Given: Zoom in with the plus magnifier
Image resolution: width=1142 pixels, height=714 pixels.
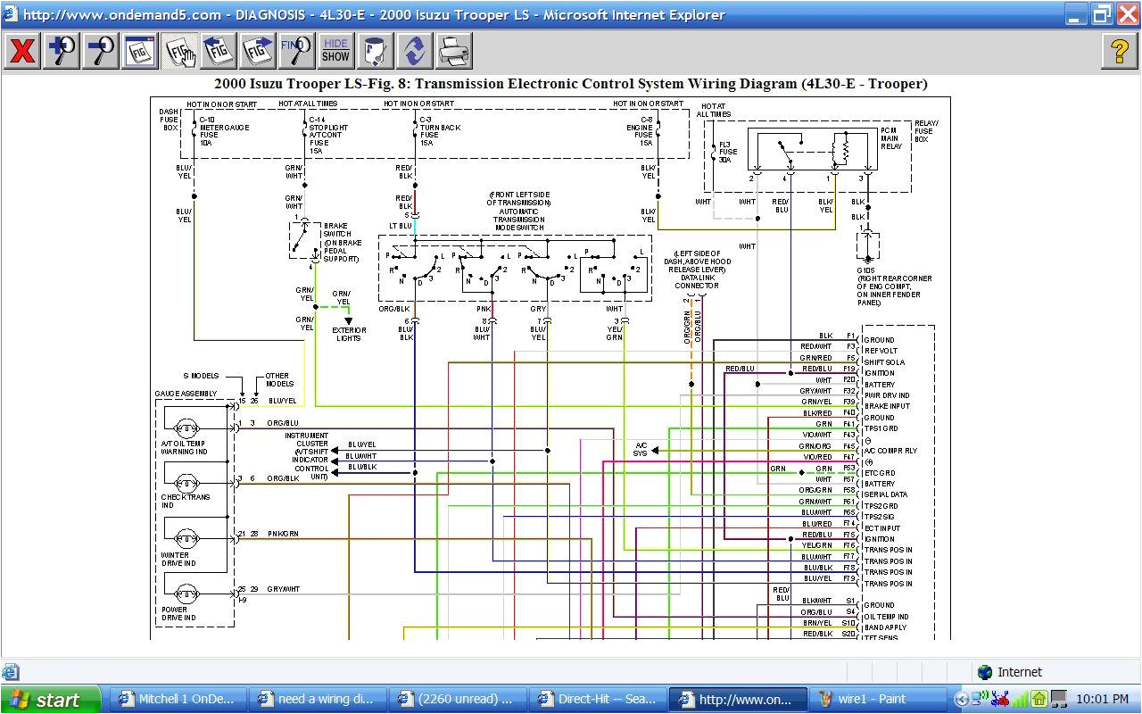Looking at the screenshot, I should click(x=62, y=51).
